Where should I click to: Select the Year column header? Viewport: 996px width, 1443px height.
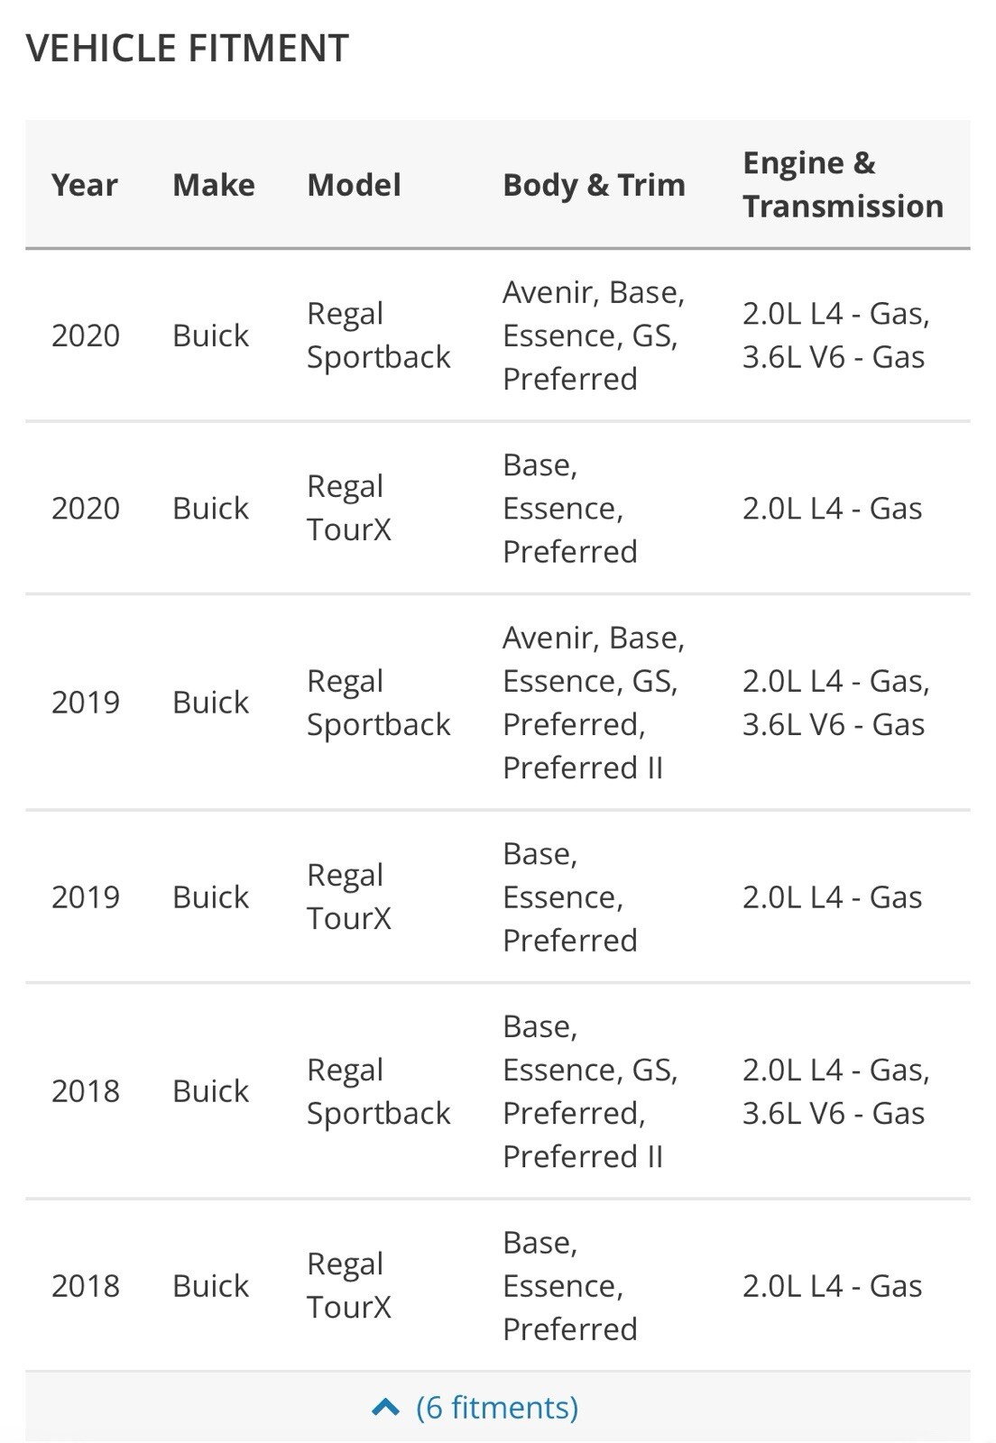coord(85,185)
